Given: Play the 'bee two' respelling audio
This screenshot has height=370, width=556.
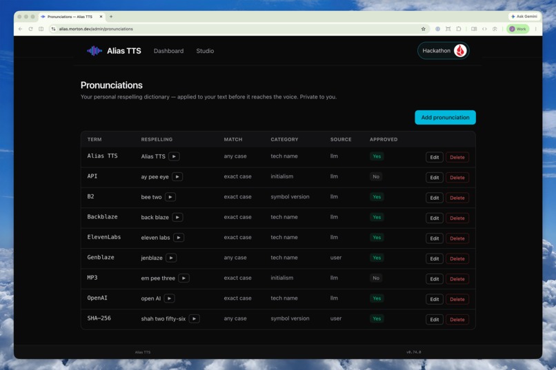Looking at the screenshot, I should [170, 197].
